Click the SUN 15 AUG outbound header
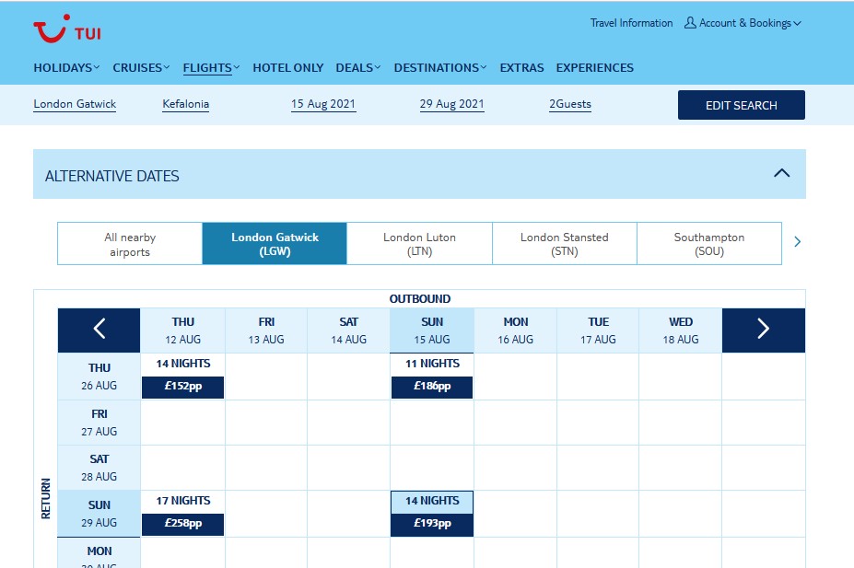Image resolution: width=854 pixels, height=568 pixels. [432, 330]
